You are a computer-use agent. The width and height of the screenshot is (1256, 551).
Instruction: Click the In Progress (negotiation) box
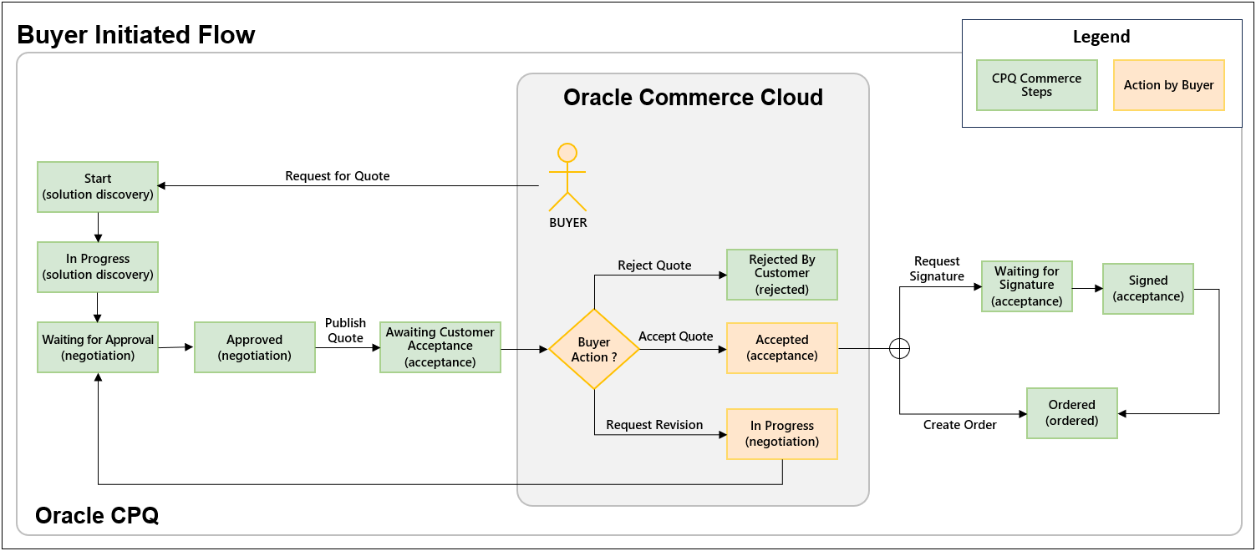(x=782, y=433)
